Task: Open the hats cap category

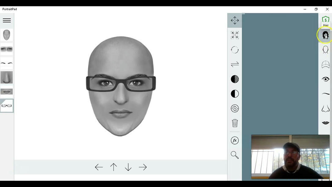Action: coord(325,64)
